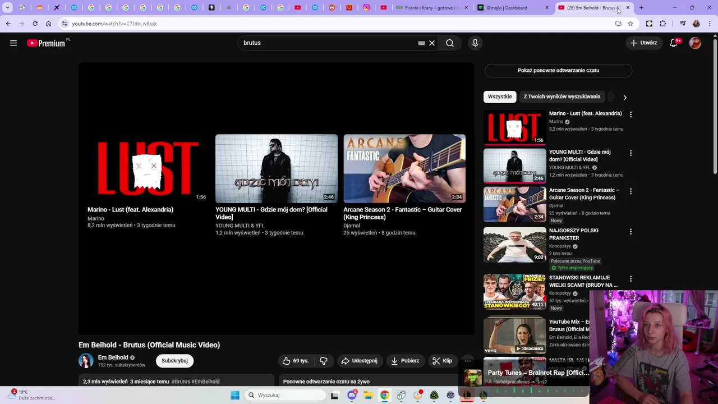This screenshot has width=718, height=404.
Task: Open Chrome extensions puzzle icon
Action: (x=663, y=24)
